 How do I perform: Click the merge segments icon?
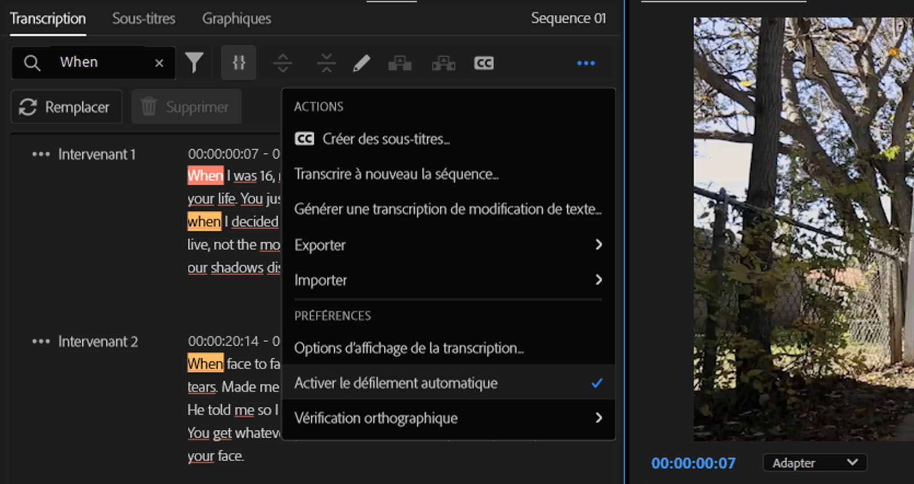pyautogui.click(x=326, y=63)
